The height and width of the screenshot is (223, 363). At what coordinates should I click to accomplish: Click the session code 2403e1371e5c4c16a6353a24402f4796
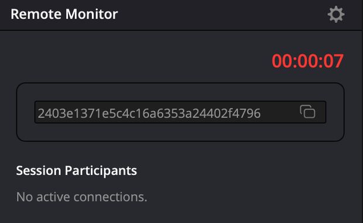149,113
